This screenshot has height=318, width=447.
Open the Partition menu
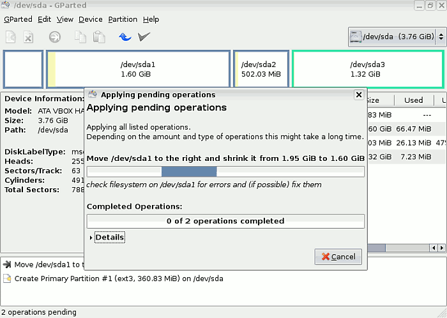pyautogui.click(x=122, y=19)
